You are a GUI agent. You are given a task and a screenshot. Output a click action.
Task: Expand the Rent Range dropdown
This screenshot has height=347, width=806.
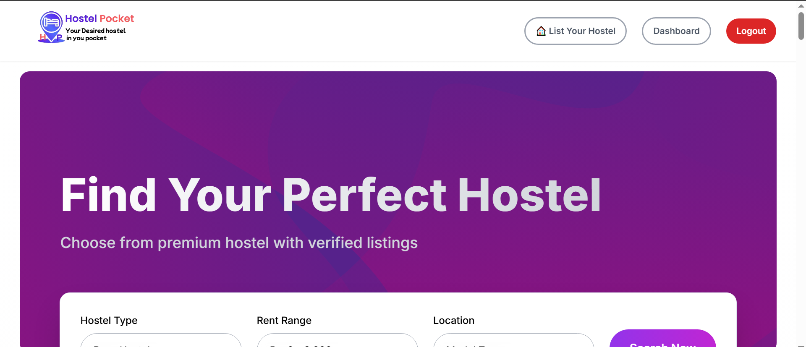click(337, 341)
